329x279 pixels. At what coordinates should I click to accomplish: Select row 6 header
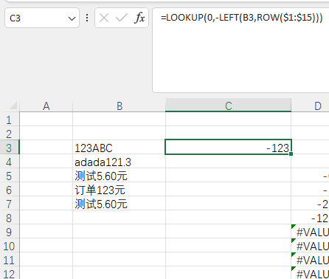click(x=9, y=190)
